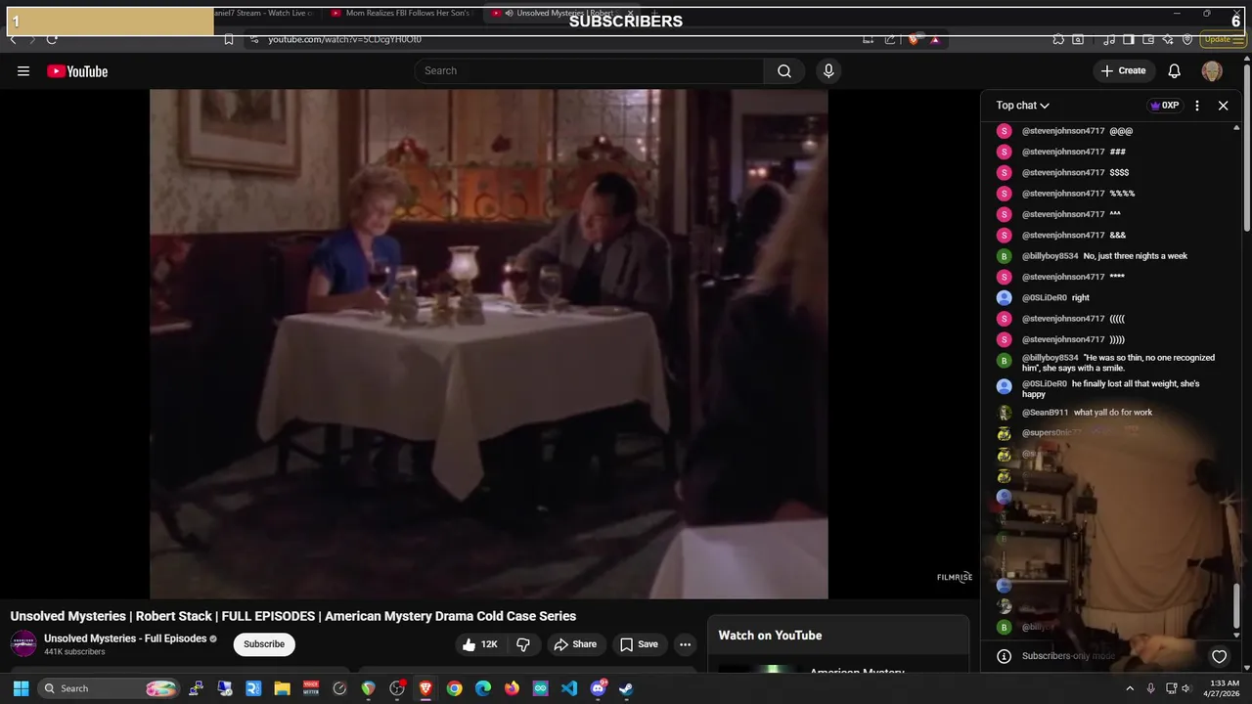Click billyboy8534 'He was so thin' message
The height and width of the screenshot is (704, 1252).
tap(1118, 363)
